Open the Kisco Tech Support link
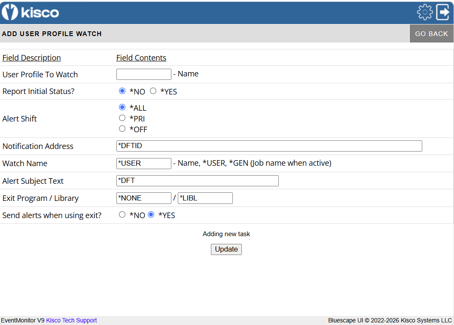The width and height of the screenshot is (454, 325). point(72,320)
